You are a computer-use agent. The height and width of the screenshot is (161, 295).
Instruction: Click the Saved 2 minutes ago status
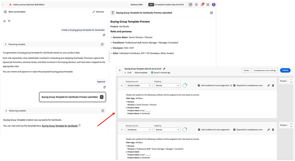[160, 73]
